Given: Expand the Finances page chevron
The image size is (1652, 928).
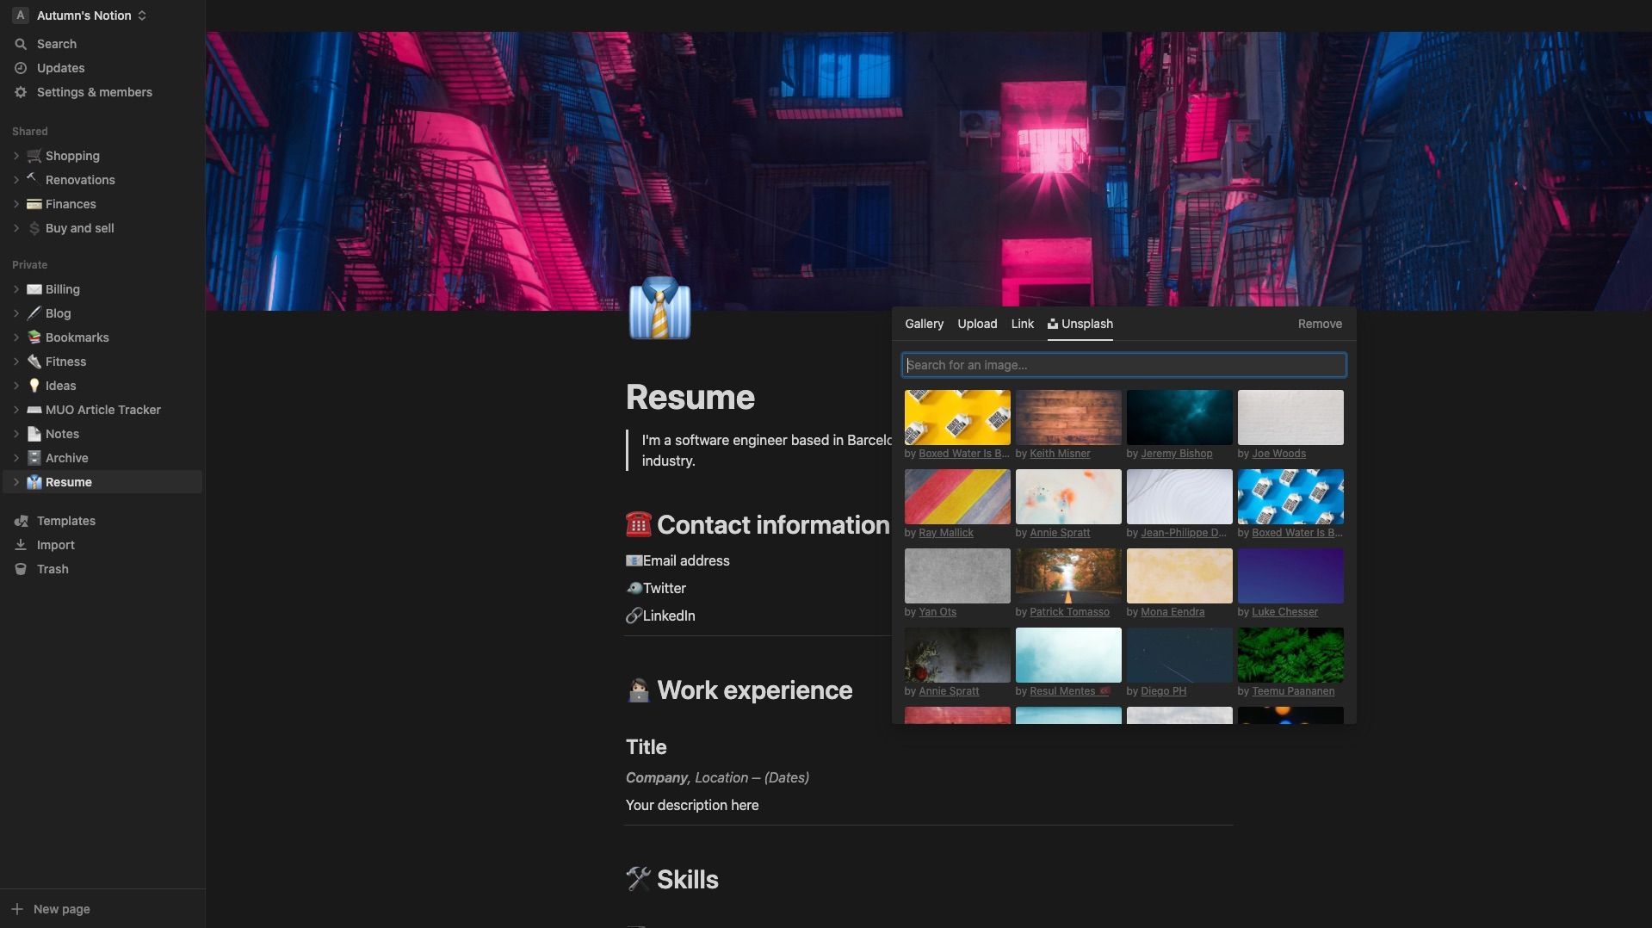Looking at the screenshot, I should click(x=15, y=204).
